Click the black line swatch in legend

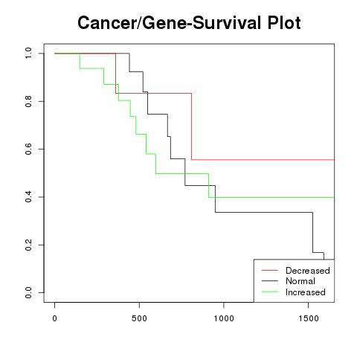tap(270, 280)
